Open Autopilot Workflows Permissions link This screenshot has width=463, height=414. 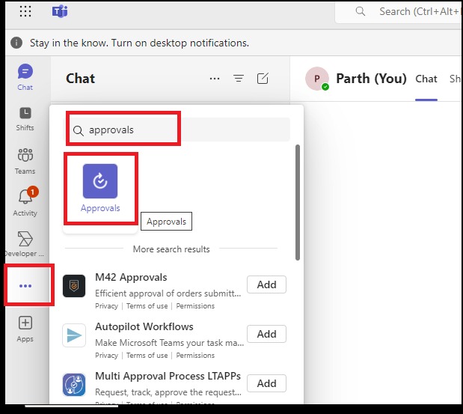pyautogui.click(x=195, y=355)
